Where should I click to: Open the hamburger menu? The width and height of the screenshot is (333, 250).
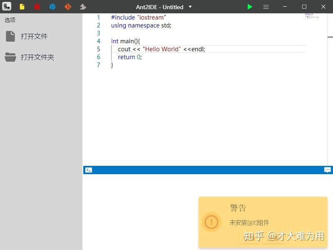tap(266, 7)
